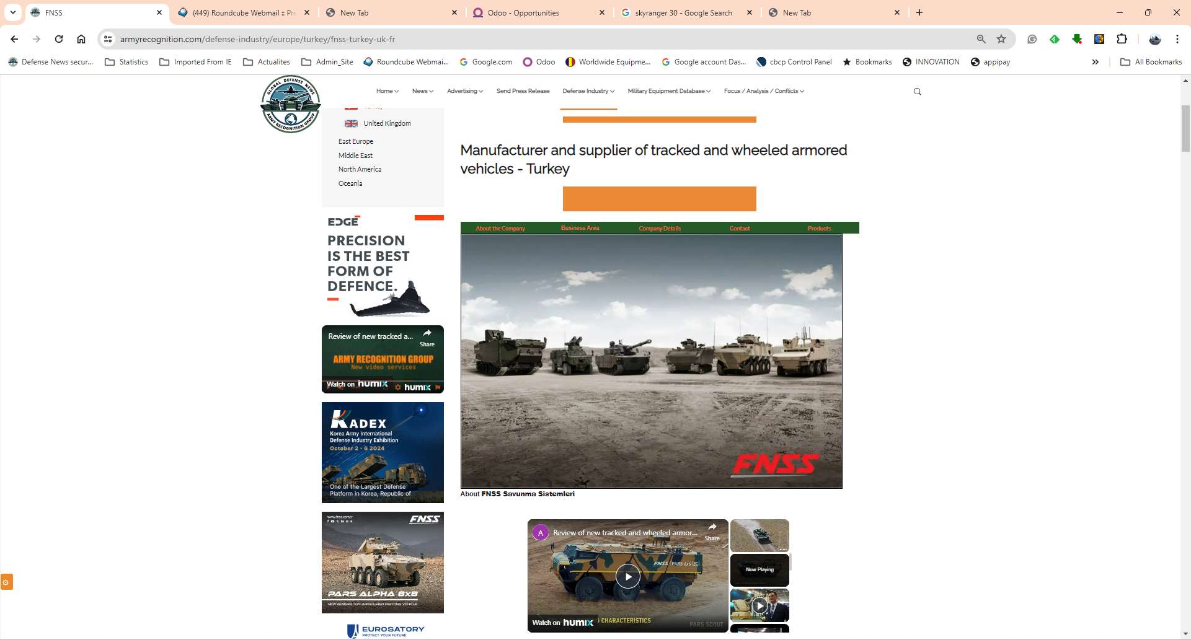Click the orange widget at left edge

click(x=6, y=582)
